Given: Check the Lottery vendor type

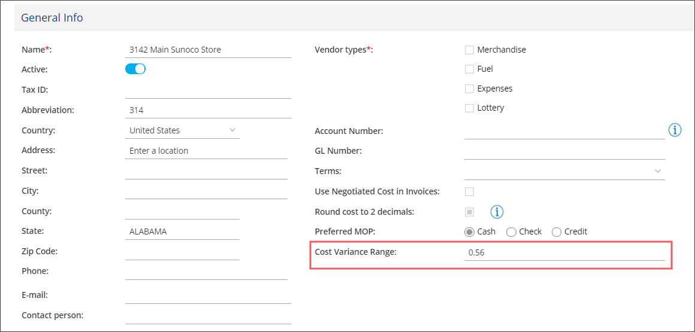Looking at the screenshot, I should [469, 108].
